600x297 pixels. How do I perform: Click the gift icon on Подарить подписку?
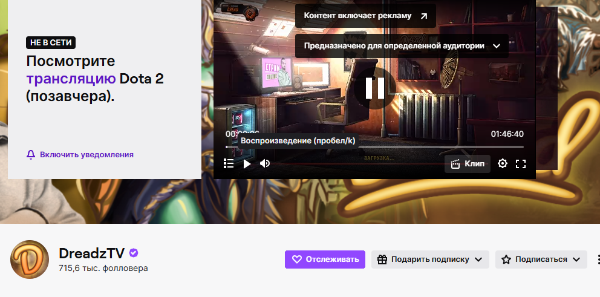[382, 259]
